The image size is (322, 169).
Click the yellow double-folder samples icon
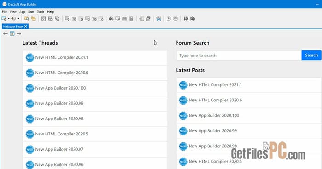pyautogui.click(x=33, y=18)
